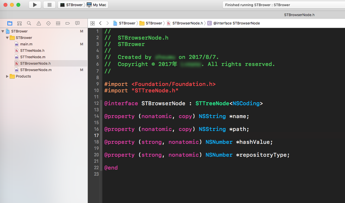Choose the My Mac run destination
345x203 pixels.
tap(97, 5)
